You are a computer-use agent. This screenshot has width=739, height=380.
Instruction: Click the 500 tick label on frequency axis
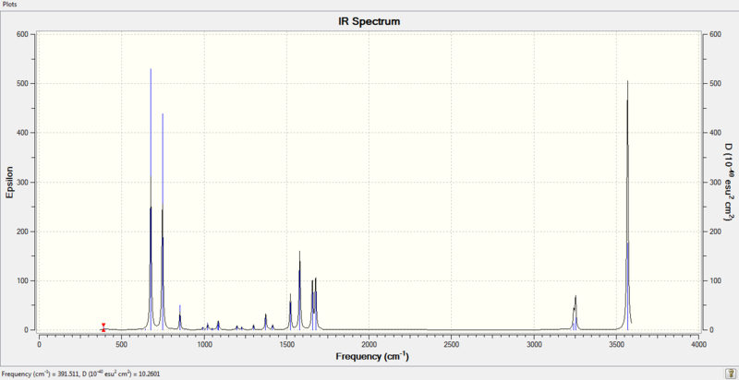tap(122, 344)
